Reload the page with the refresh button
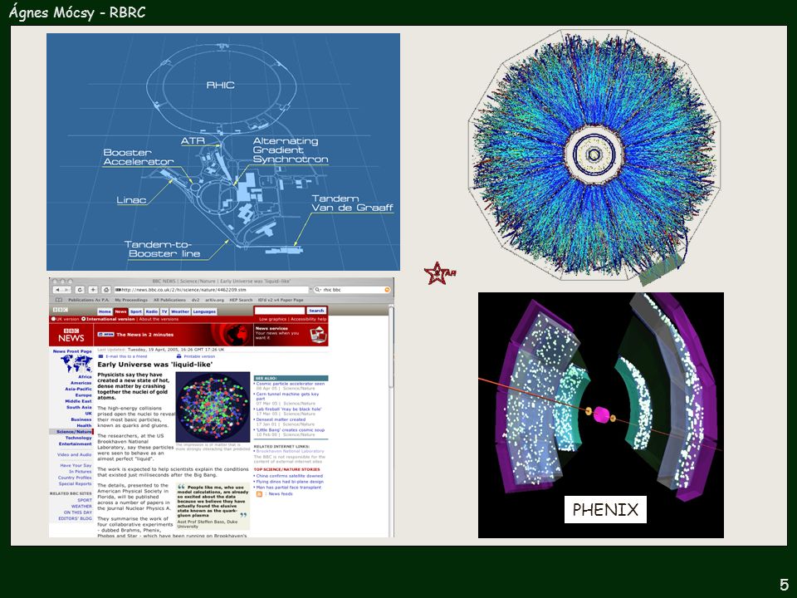Viewport: 797px width, 598px height. (x=80, y=290)
